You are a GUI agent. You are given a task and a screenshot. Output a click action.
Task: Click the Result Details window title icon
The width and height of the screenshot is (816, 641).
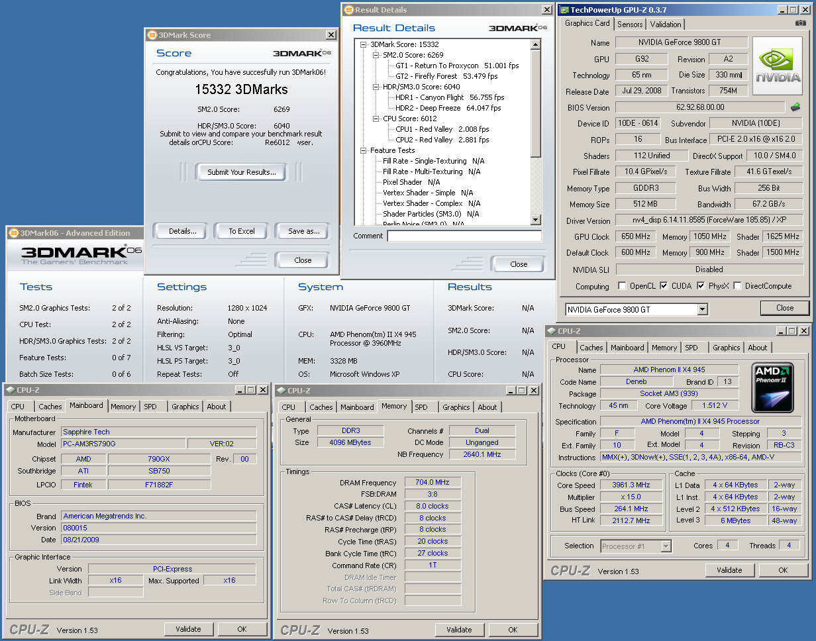348,10
